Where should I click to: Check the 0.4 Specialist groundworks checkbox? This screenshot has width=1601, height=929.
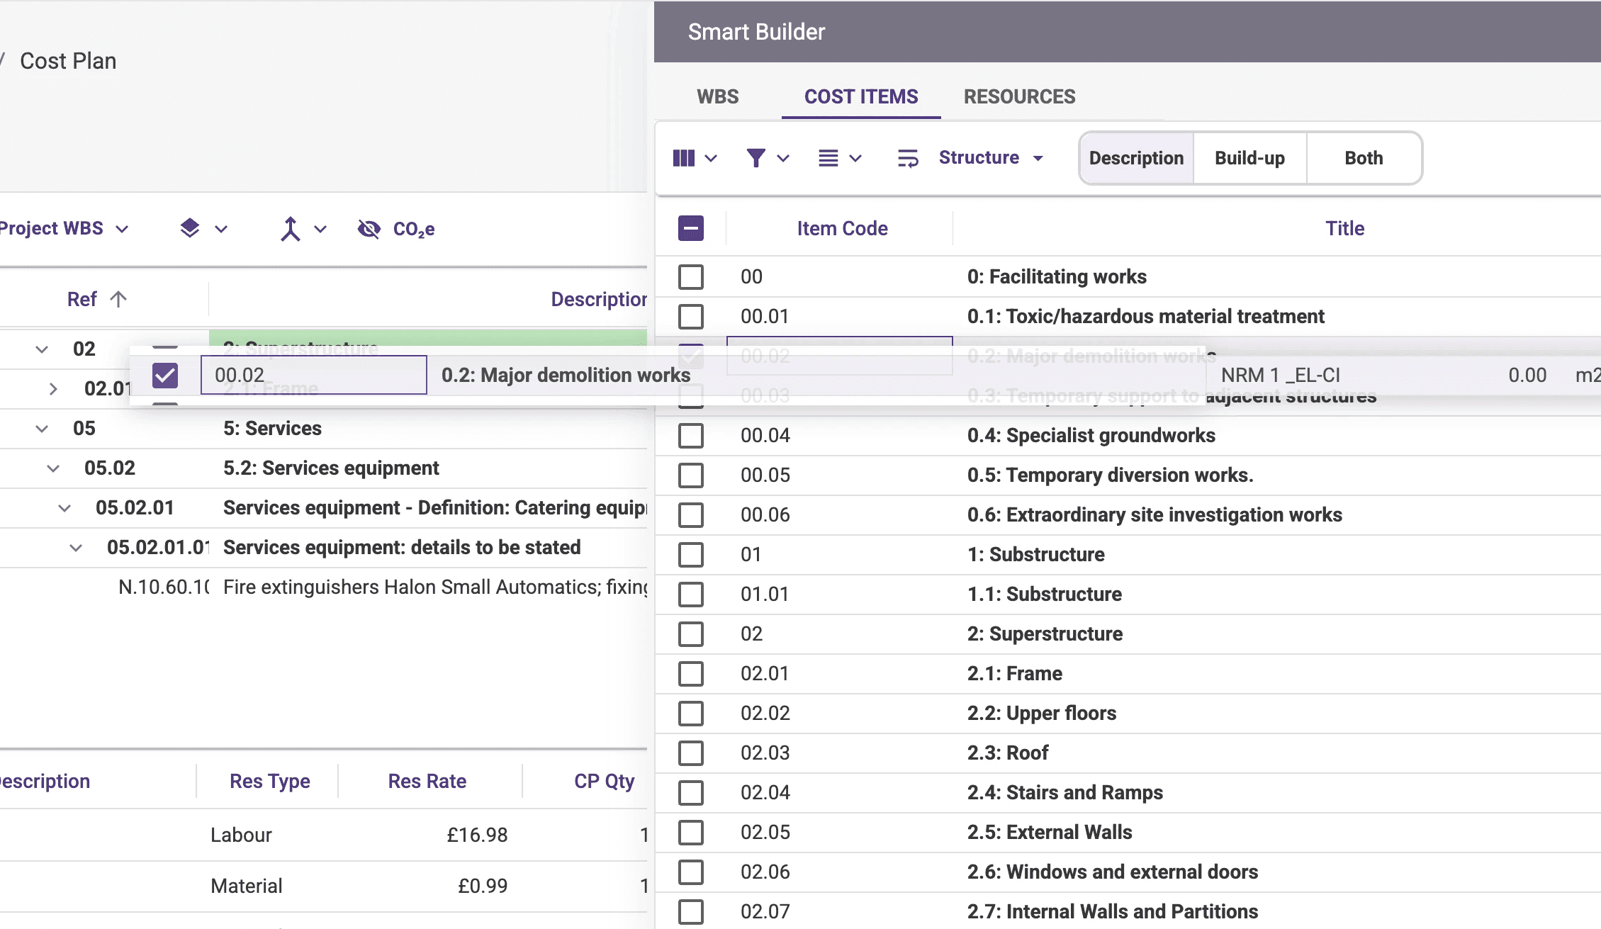(x=691, y=435)
